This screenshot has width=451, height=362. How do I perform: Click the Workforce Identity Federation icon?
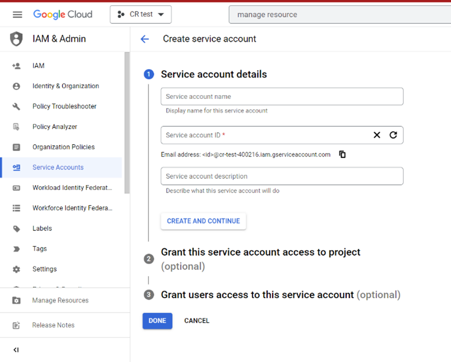pyautogui.click(x=16, y=208)
